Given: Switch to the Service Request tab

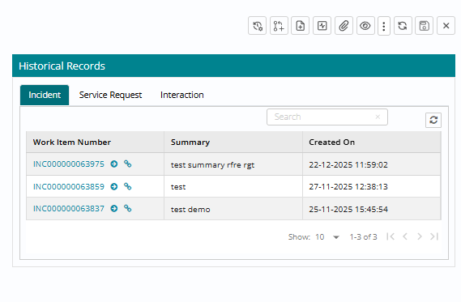Looking at the screenshot, I should coord(110,95).
